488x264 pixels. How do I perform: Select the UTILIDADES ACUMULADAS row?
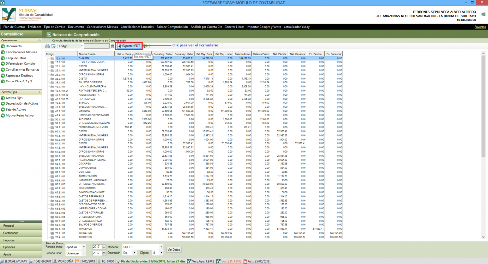(x=194, y=123)
